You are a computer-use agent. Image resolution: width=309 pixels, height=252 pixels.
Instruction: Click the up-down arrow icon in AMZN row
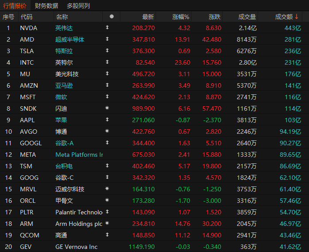[x=107, y=85]
